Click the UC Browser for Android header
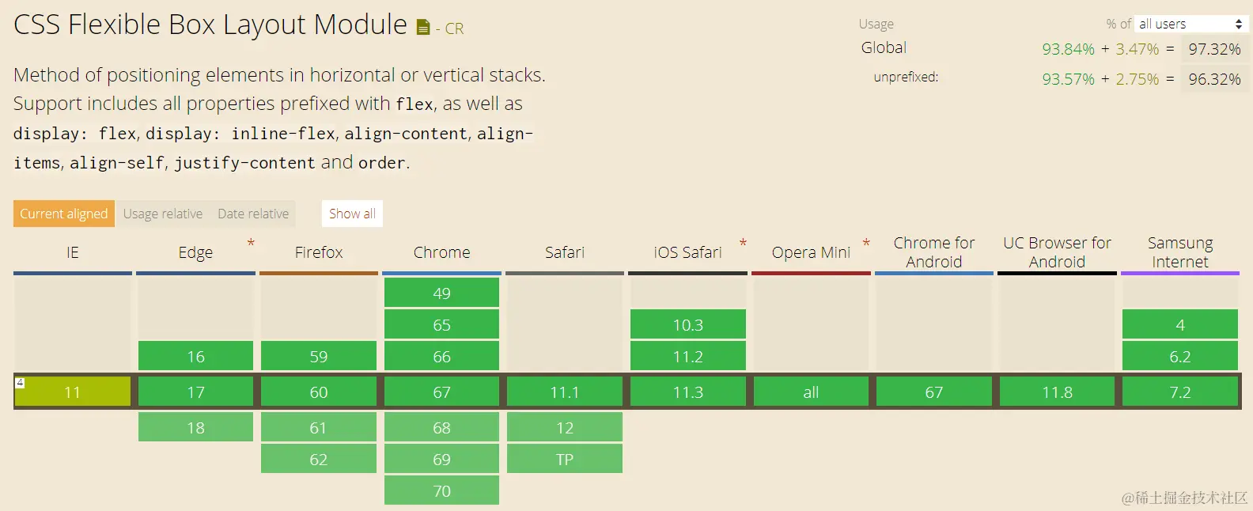The image size is (1253, 511). (x=1057, y=252)
